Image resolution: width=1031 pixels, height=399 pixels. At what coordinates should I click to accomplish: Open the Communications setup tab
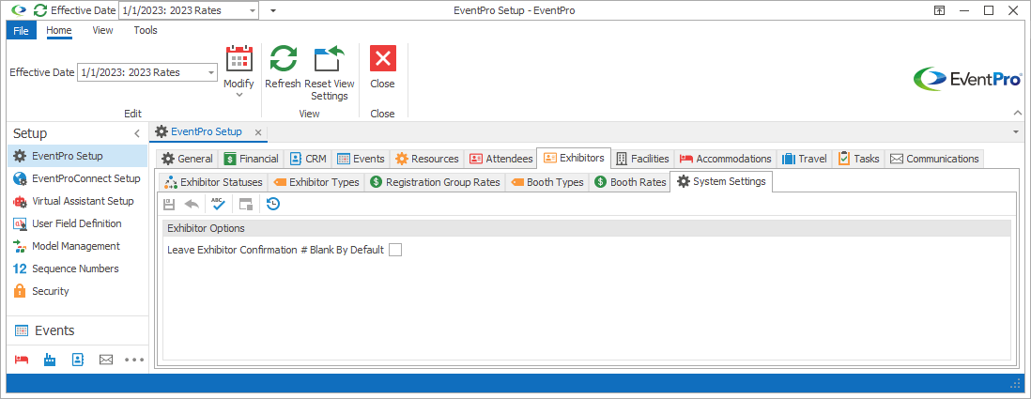(934, 159)
